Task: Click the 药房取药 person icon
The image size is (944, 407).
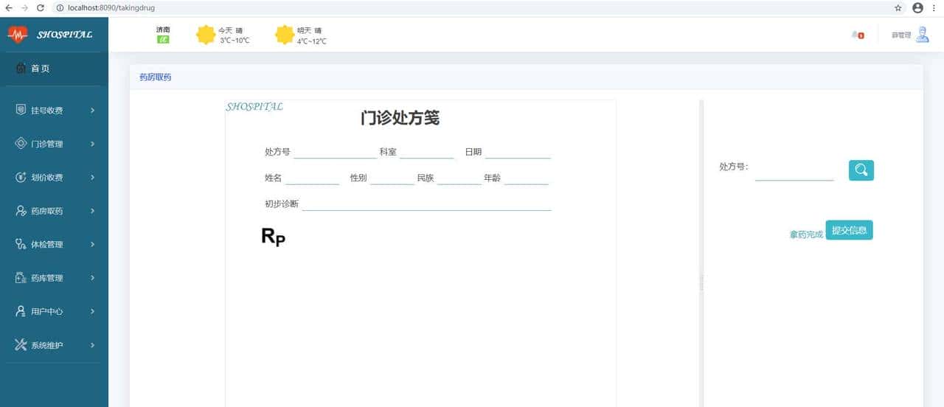Action: click(21, 211)
